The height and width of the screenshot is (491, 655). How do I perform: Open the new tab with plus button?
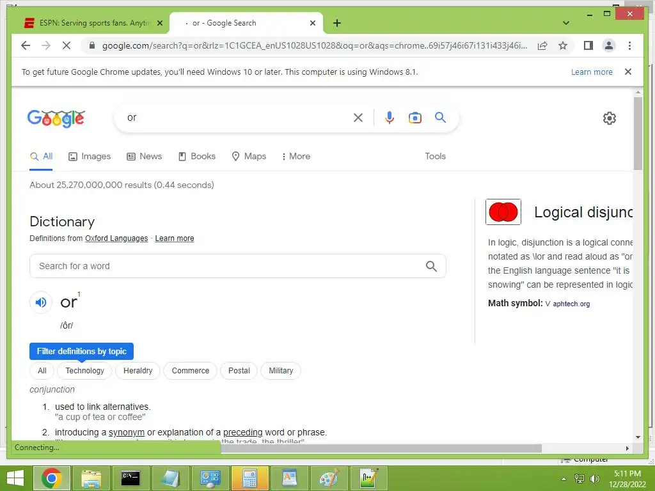coord(337,23)
